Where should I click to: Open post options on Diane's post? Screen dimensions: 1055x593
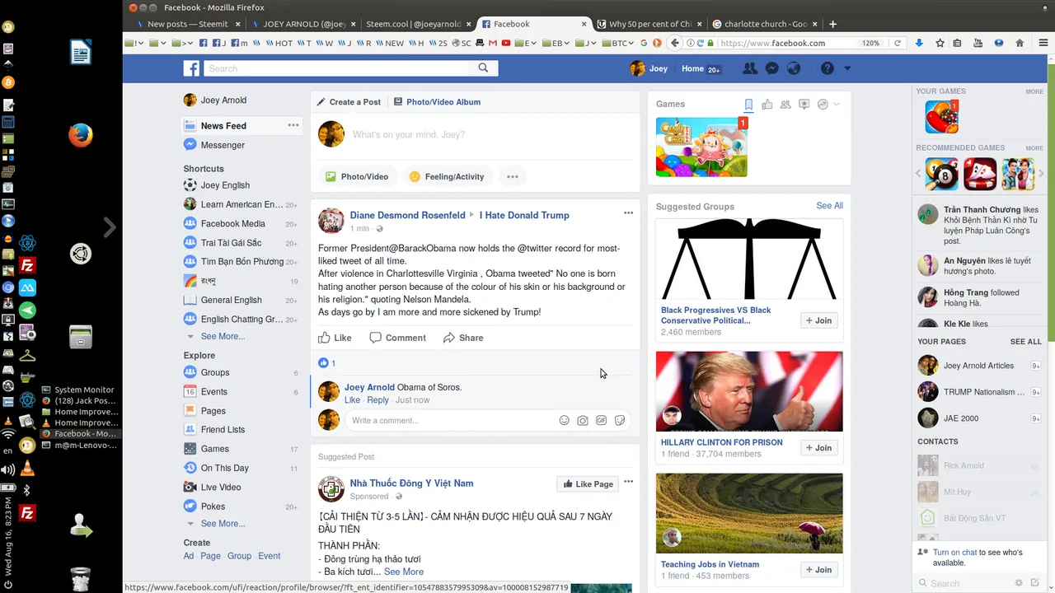(x=628, y=212)
